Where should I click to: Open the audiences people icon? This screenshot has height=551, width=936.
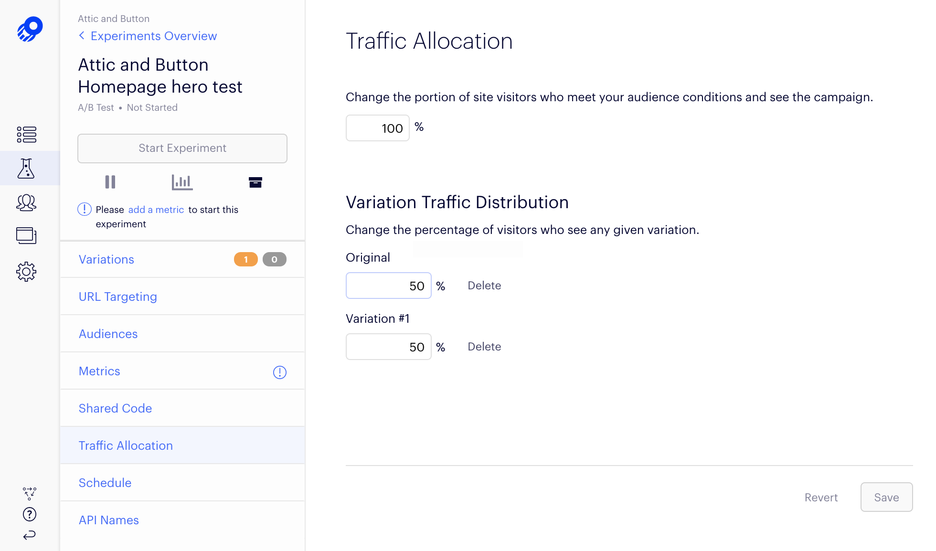26,202
